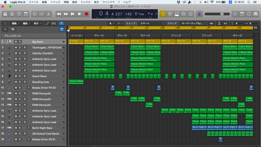
Task: Open the pointer tool dropdown
Action: tap(112, 23)
